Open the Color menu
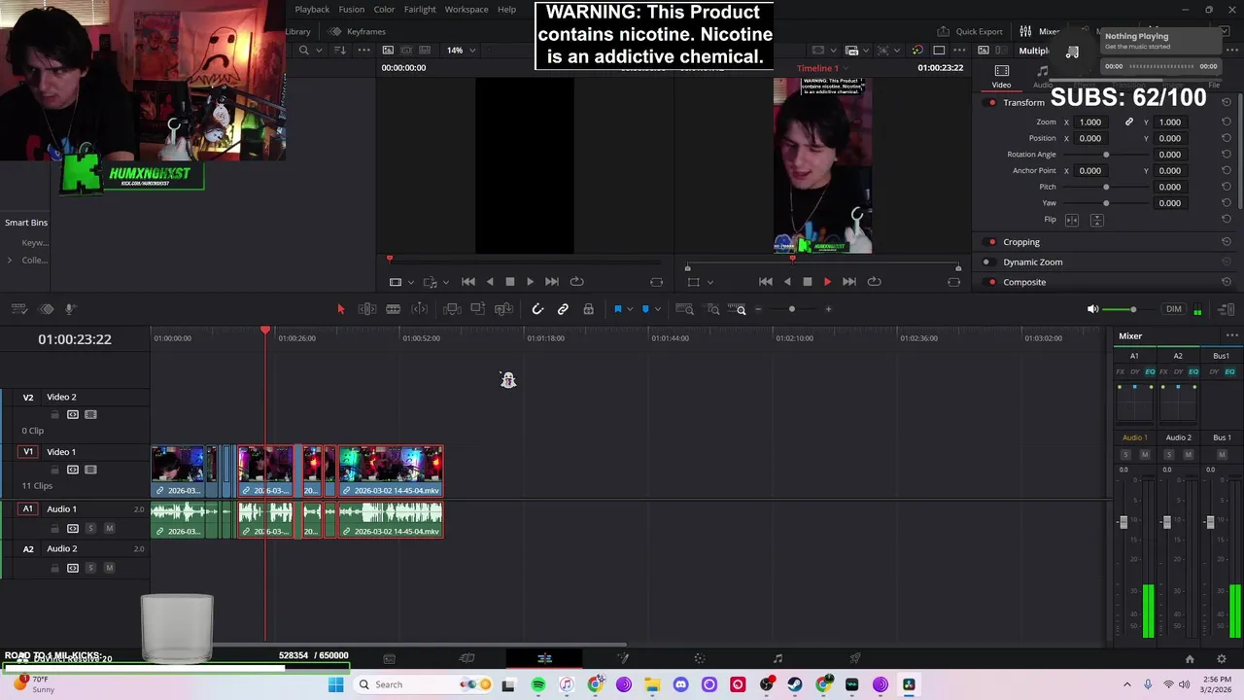This screenshot has width=1244, height=700. point(384,10)
